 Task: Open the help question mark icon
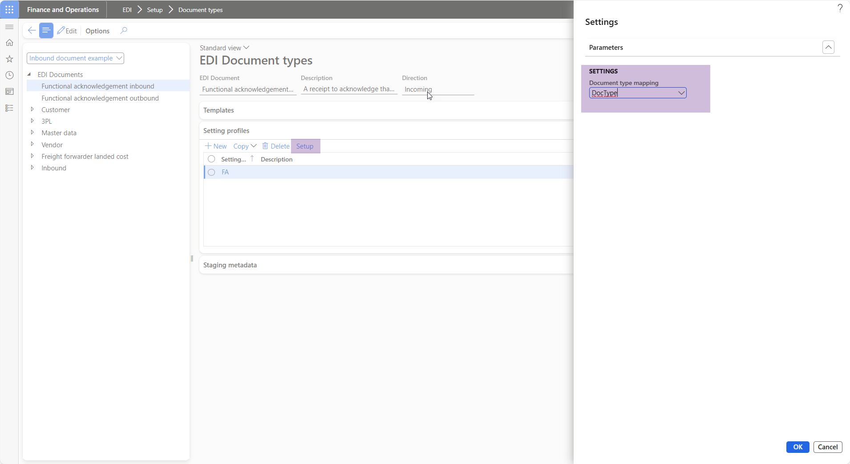click(x=840, y=8)
